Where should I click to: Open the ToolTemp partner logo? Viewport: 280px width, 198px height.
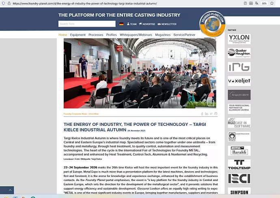click(239, 165)
